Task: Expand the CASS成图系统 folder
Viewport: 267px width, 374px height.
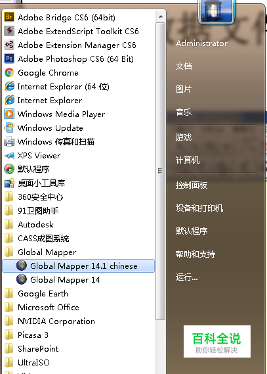Action: tap(37, 239)
